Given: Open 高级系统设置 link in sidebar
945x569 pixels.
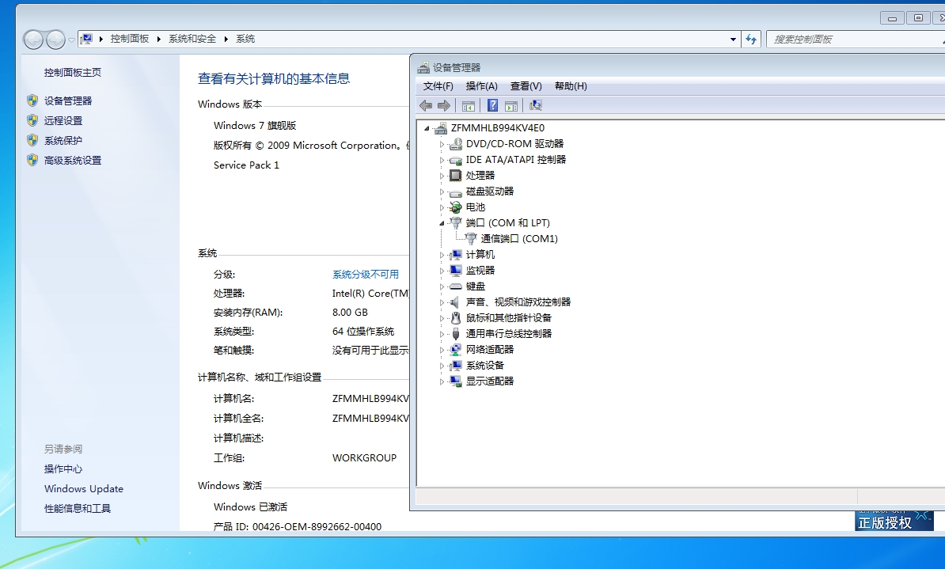Looking at the screenshot, I should pos(73,161).
